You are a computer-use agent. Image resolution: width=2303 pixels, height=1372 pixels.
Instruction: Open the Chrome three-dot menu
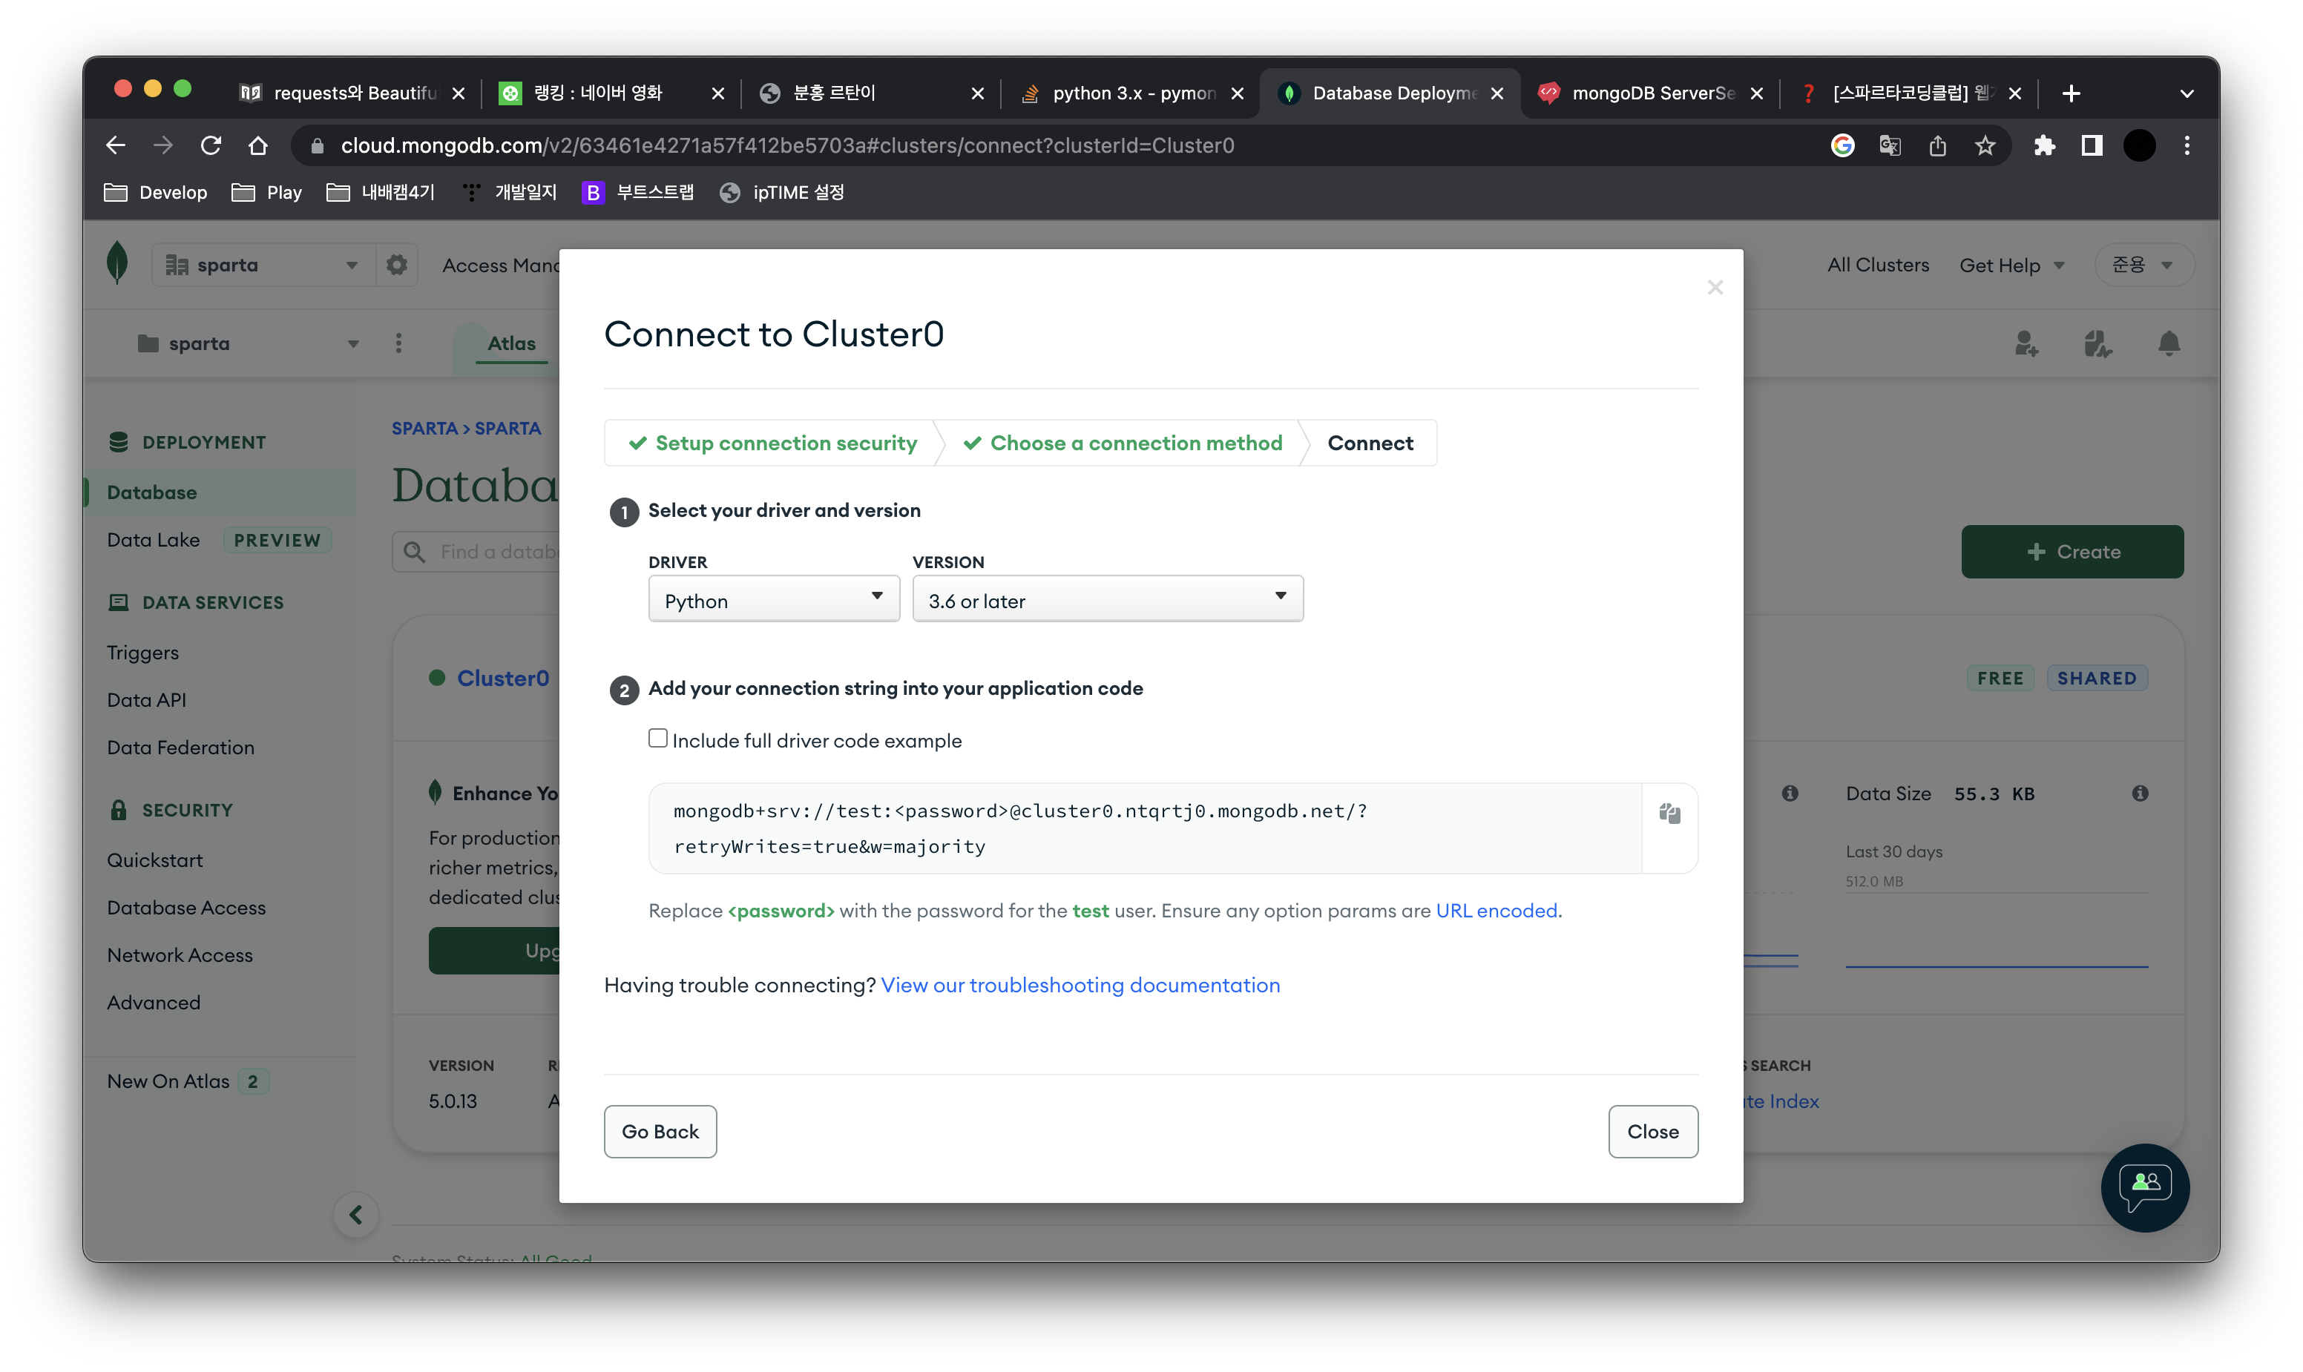tap(2187, 145)
